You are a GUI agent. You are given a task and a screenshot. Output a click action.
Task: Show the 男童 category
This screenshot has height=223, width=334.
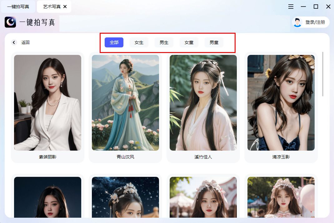coord(214,42)
